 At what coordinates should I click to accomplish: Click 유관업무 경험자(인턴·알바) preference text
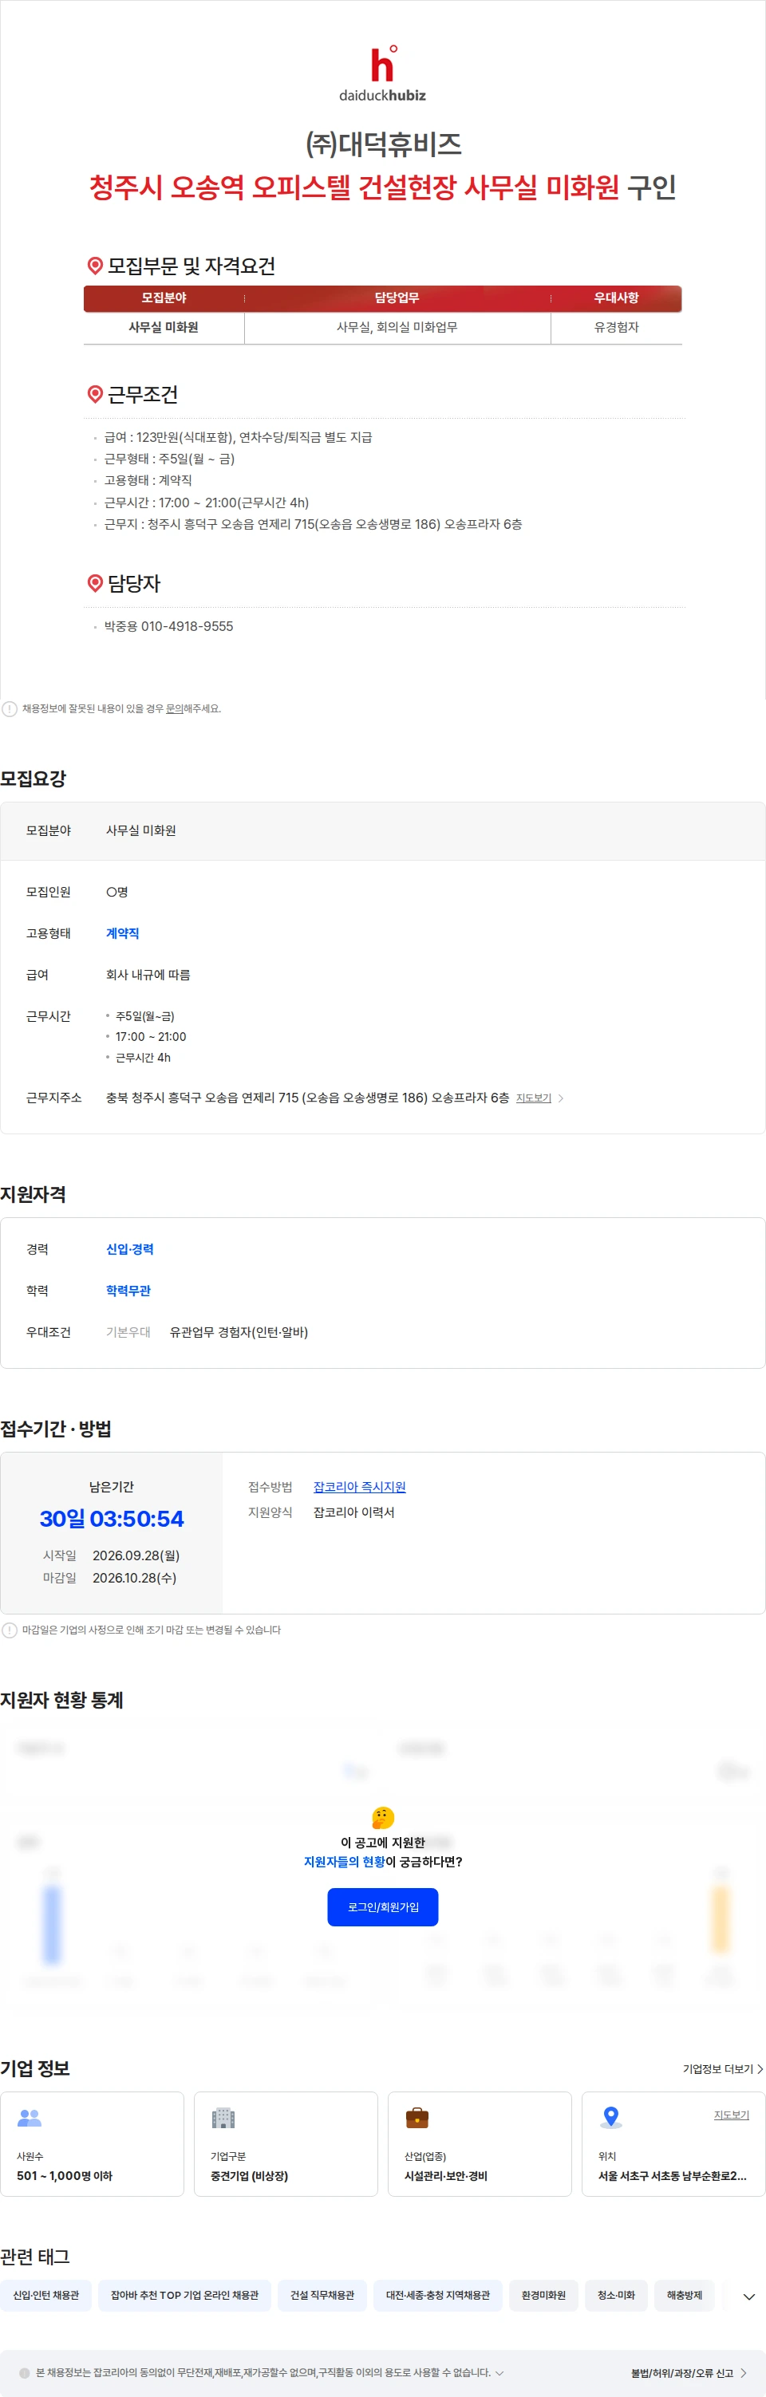tap(239, 1332)
